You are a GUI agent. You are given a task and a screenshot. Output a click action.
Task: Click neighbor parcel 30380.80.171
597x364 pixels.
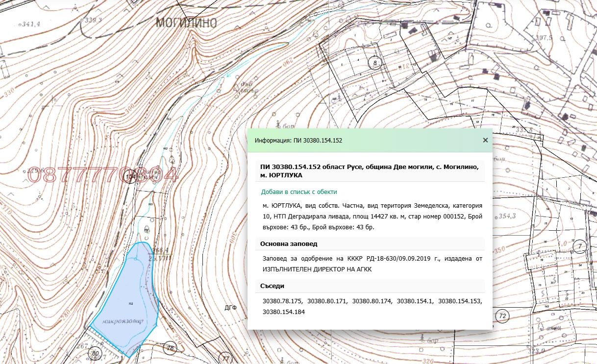pos(327,301)
